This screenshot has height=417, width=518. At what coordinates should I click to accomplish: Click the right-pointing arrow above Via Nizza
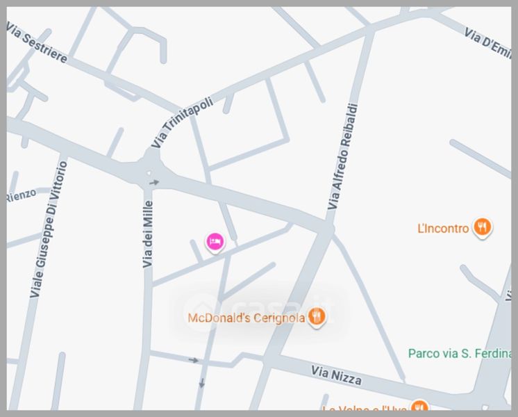pyautogui.click(x=194, y=360)
